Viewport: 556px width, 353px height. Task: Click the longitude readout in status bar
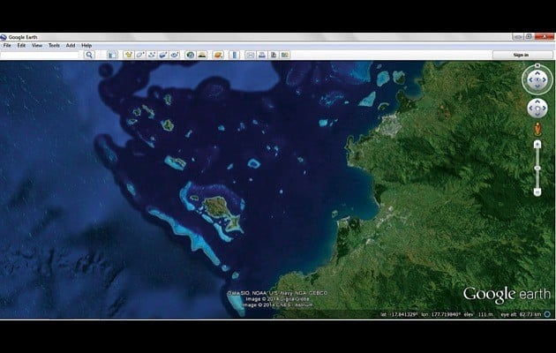click(441, 314)
